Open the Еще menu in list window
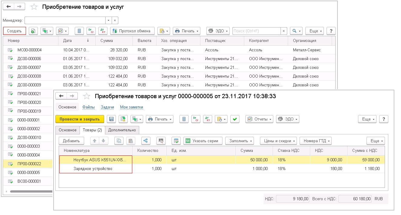 (314, 31)
